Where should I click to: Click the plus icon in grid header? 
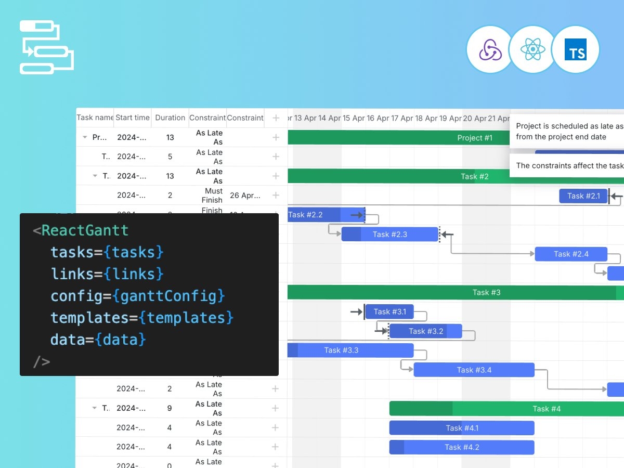276,118
